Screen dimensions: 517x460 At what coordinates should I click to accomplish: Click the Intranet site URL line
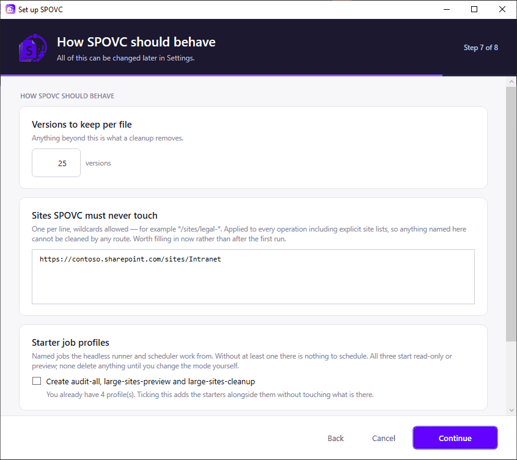(130, 259)
